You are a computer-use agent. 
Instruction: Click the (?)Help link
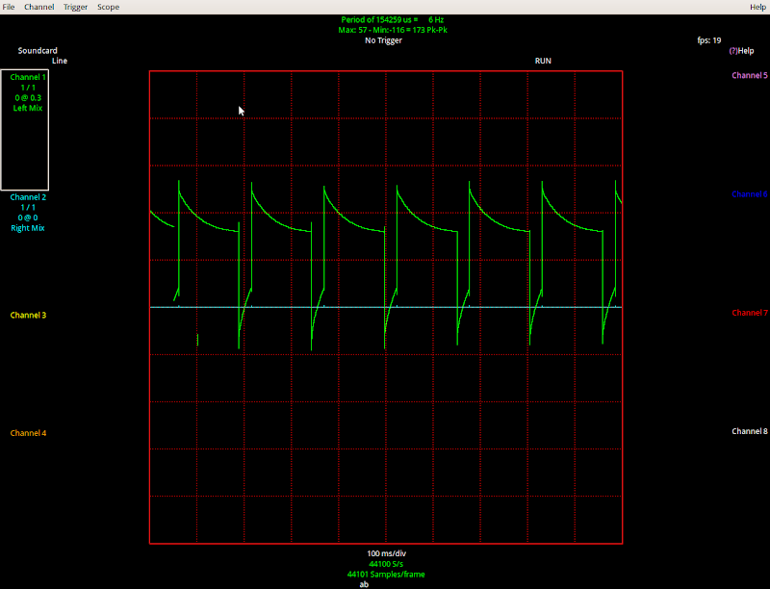coord(741,51)
